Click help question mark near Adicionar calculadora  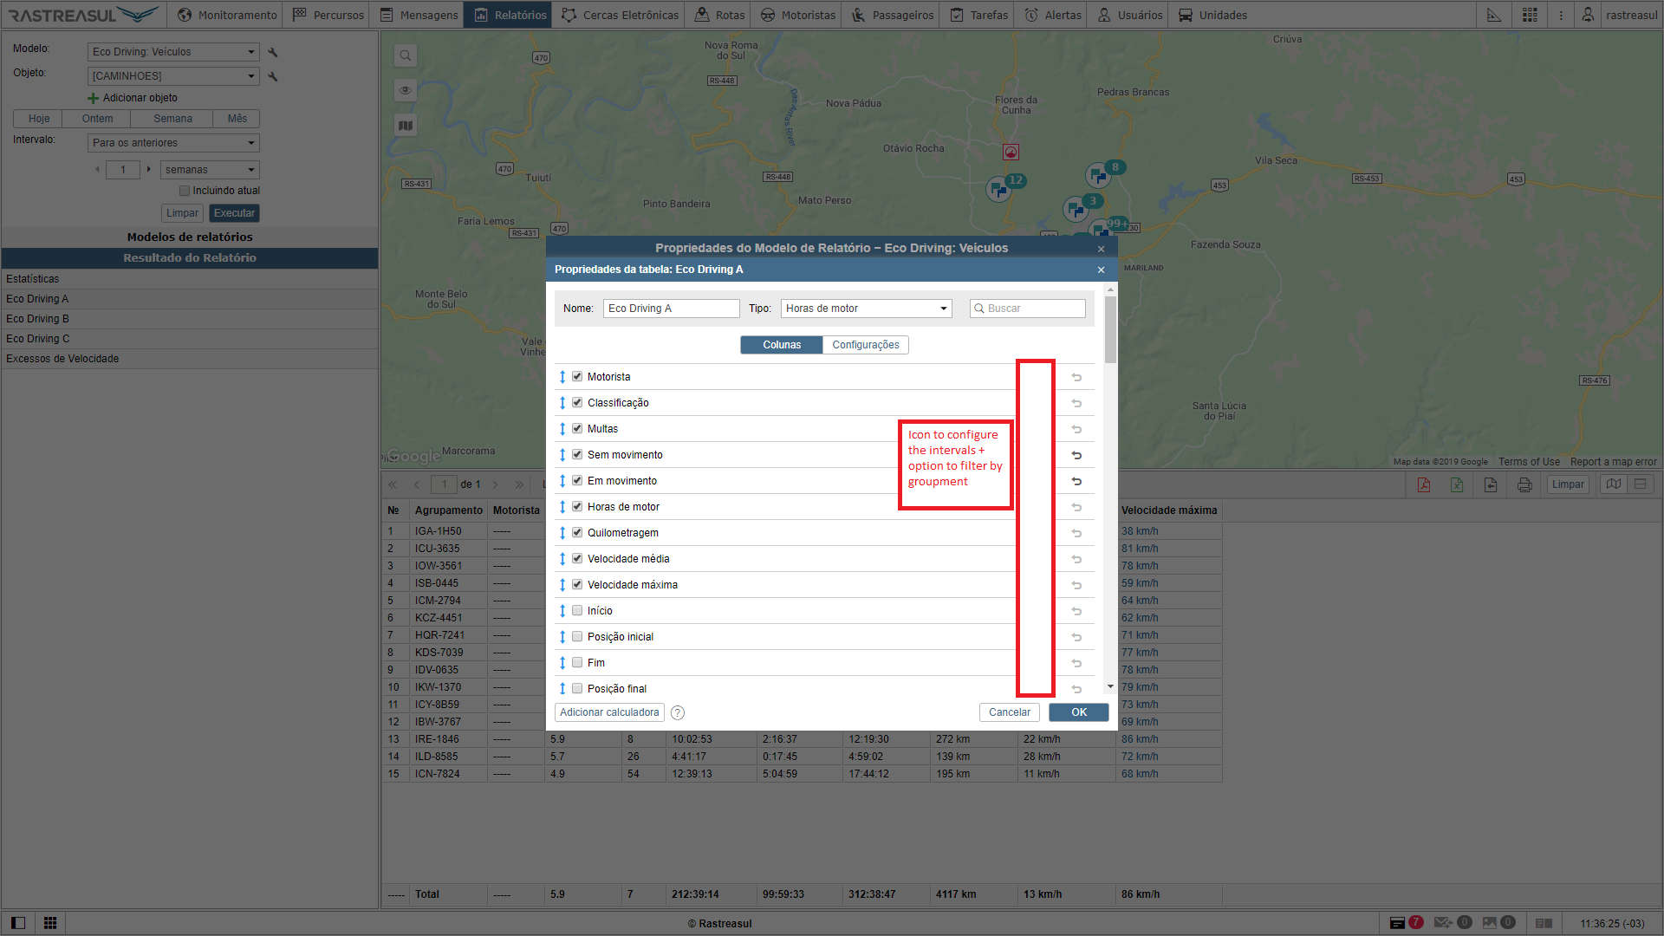click(x=678, y=713)
